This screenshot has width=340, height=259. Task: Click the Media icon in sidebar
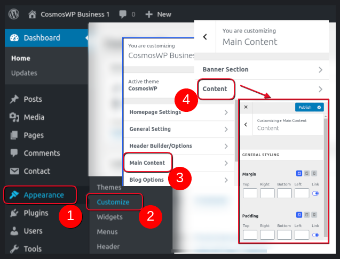coord(14,117)
